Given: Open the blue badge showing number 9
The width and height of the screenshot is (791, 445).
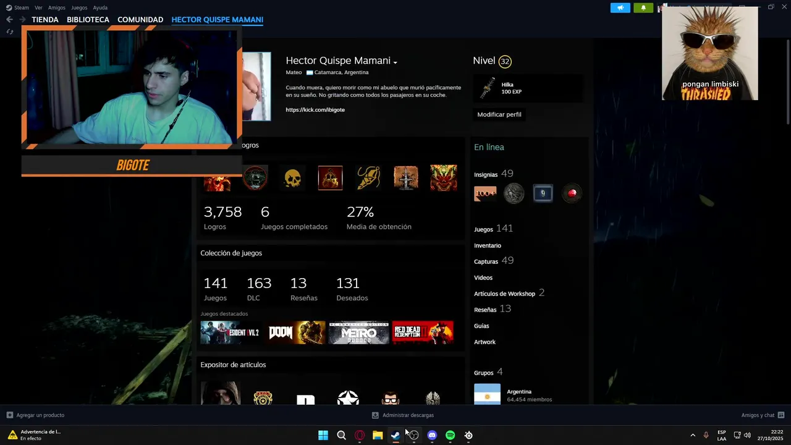Looking at the screenshot, I should pos(543,193).
